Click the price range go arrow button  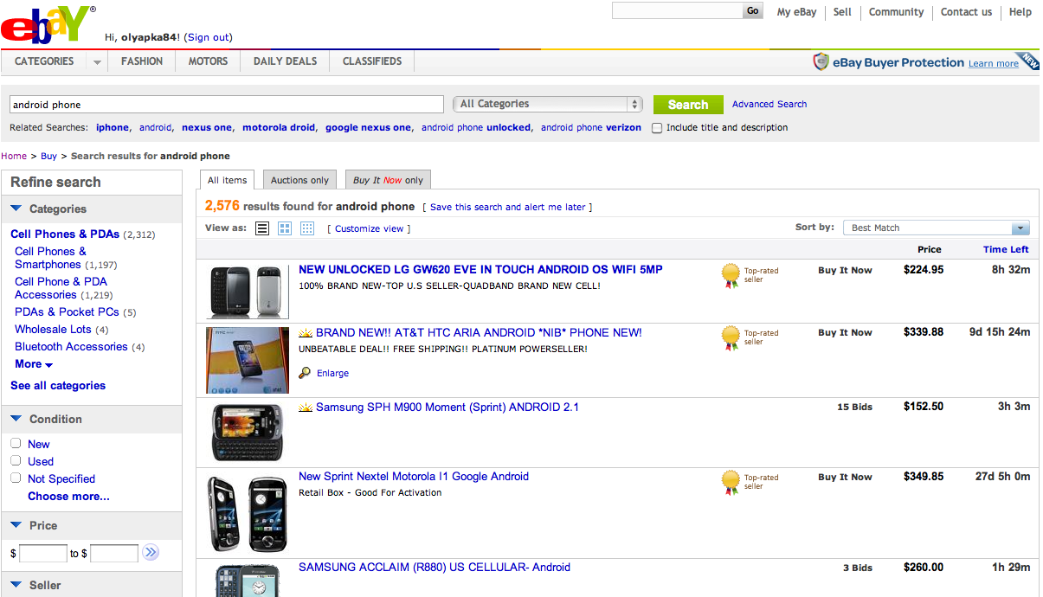pyautogui.click(x=151, y=552)
